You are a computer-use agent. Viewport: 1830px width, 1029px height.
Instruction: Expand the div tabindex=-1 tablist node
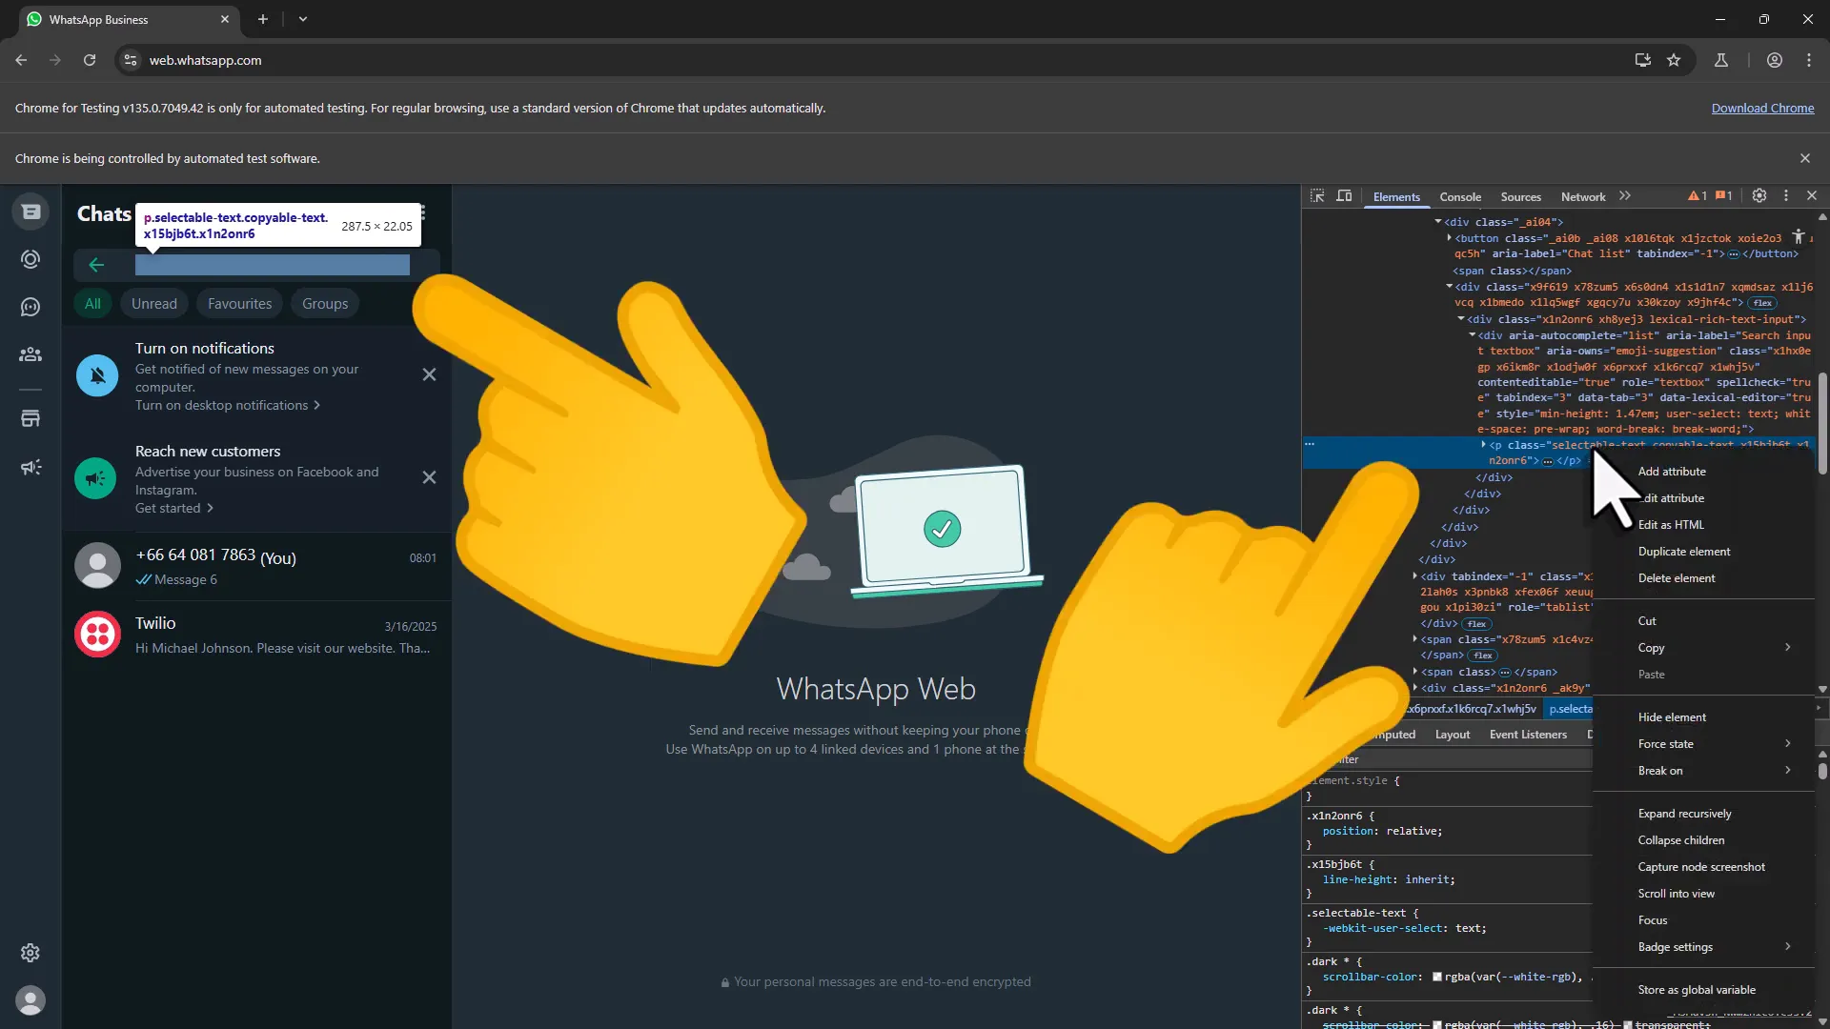click(1414, 576)
